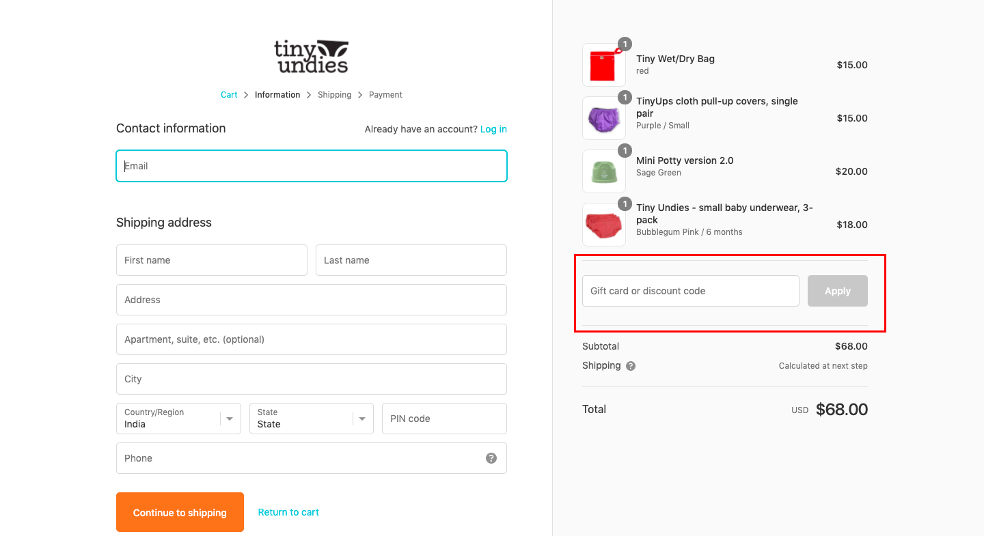Image resolution: width=984 pixels, height=536 pixels.
Task: Go back to Cart breadcrumb
Action: [229, 95]
